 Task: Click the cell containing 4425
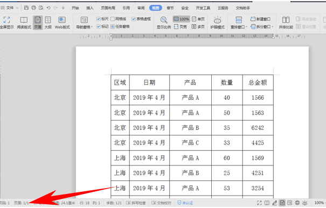(258, 143)
